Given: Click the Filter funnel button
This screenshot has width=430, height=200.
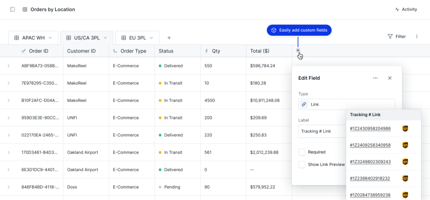Looking at the screenshot, I should 396,36.
